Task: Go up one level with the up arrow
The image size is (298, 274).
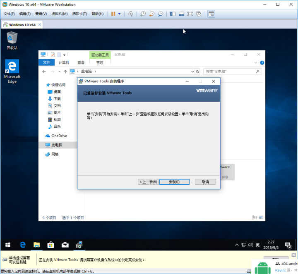Action: [65, 71]
